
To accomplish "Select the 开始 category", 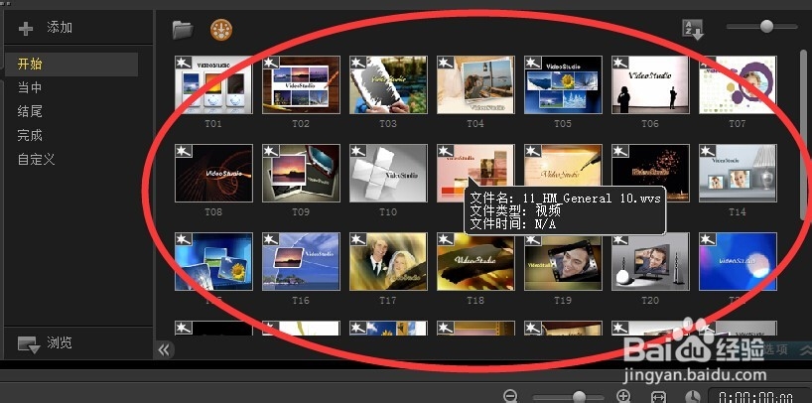I will coord(71,65).
